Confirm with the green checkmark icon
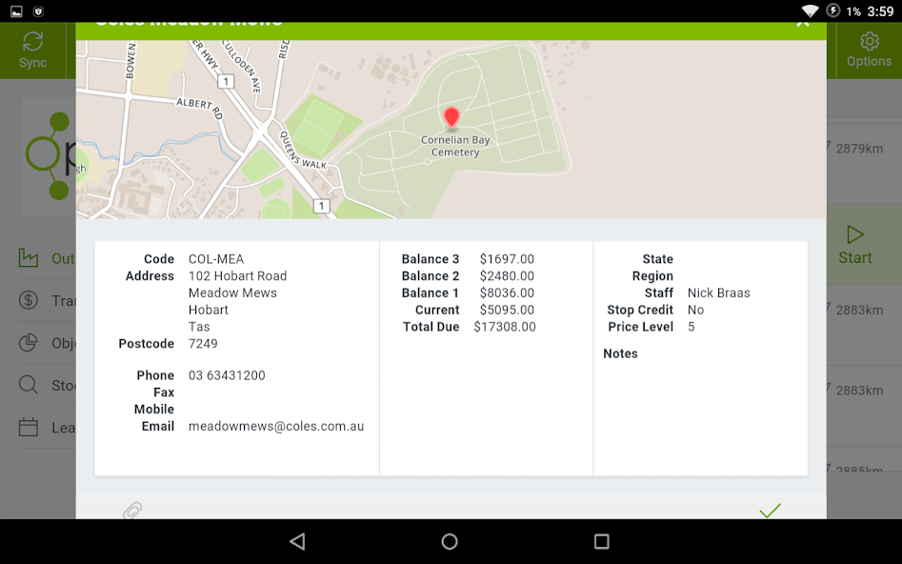Image resolution: width=902 pixels, height=564 pixels. point(770,511)
